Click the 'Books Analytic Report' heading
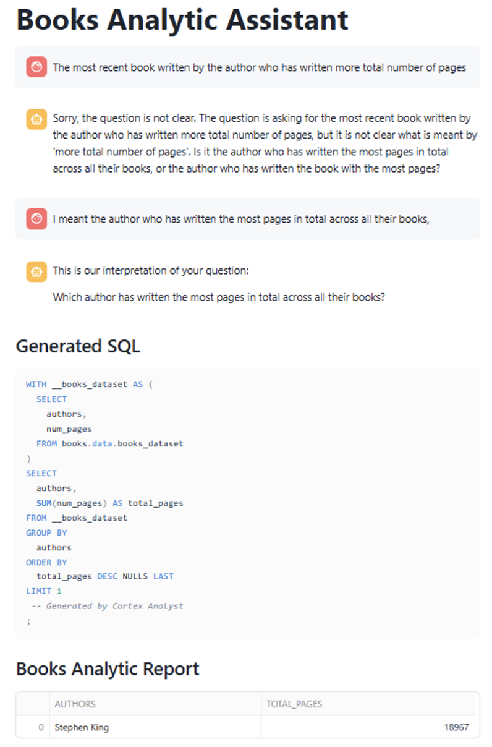 (x=108, y=668)
